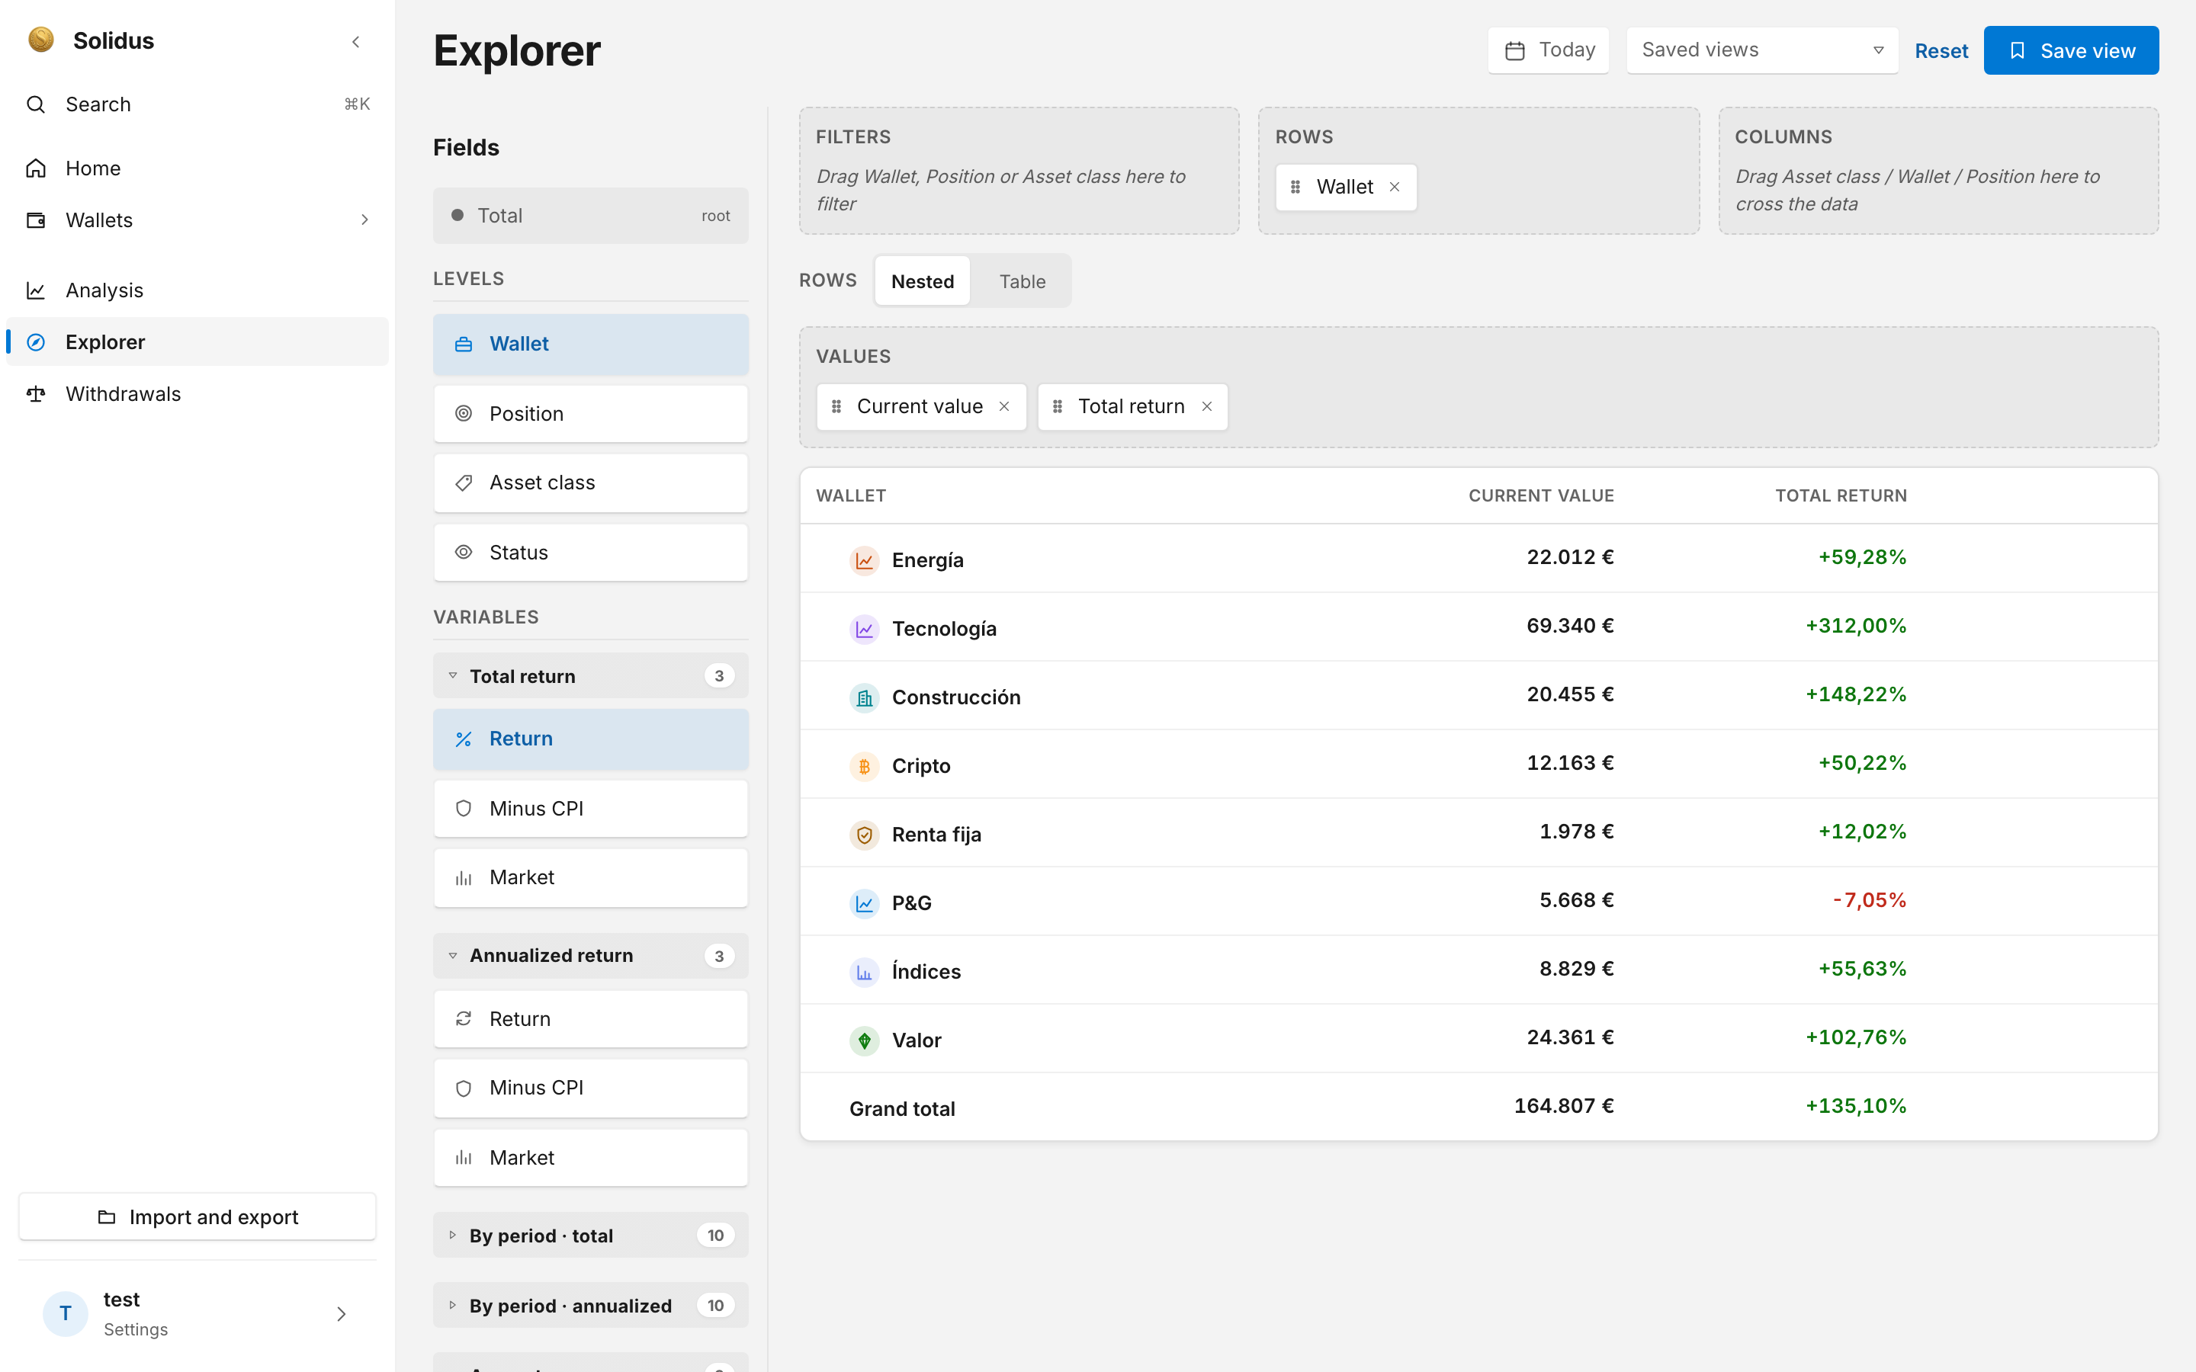Open Analysis in the sidebar
Image resolution: width=2196 pixels, height=1372 pixels.
(197, 290)
